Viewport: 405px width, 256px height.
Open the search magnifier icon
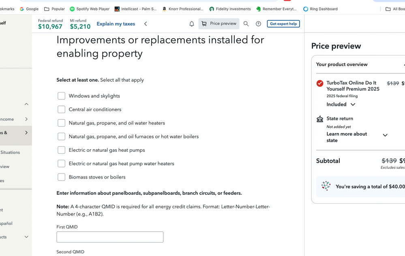point(246,24)
